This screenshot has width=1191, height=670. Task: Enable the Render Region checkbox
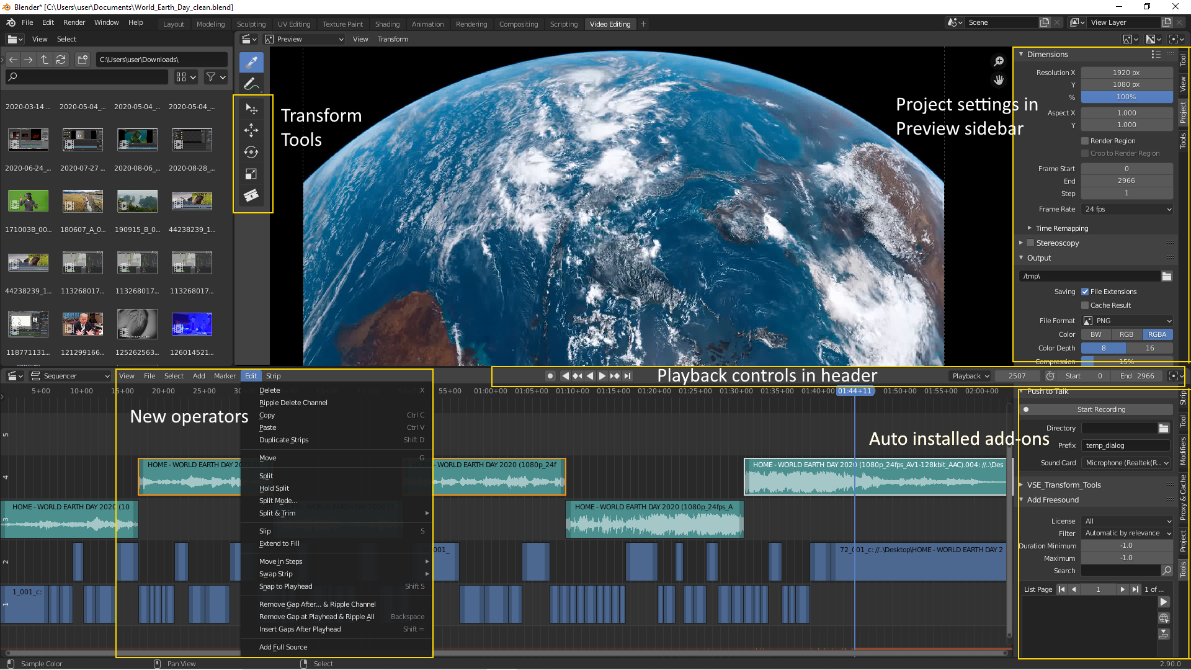(x=1085, y=141)
